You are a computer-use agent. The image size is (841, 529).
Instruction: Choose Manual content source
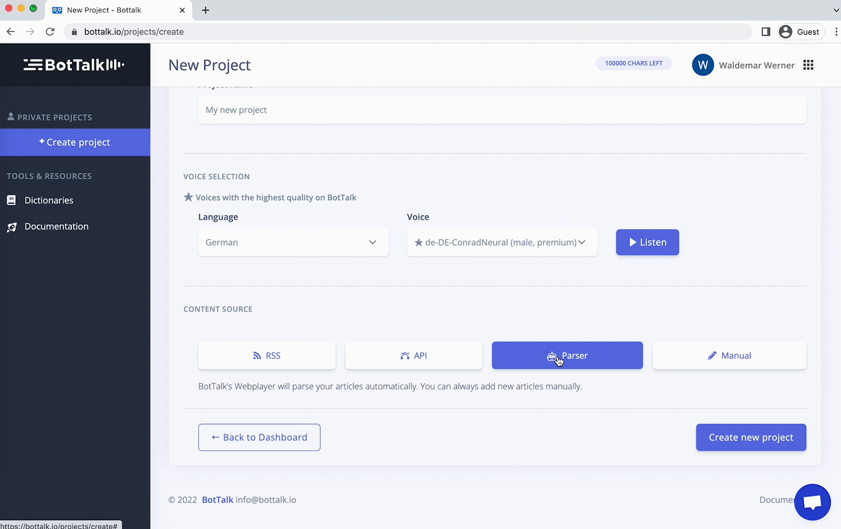729,356
